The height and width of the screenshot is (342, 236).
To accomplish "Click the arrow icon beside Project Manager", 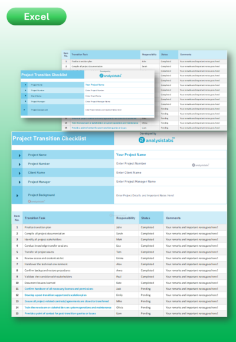I will [19, 182].
